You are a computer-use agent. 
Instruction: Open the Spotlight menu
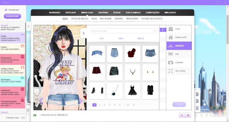pyautogui.click(x=71, y=13)
